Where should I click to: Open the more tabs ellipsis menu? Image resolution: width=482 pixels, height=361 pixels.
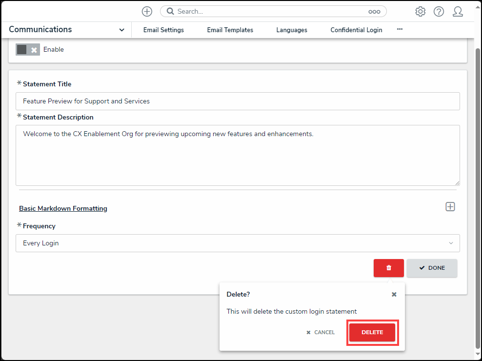(x=400, y=30)
